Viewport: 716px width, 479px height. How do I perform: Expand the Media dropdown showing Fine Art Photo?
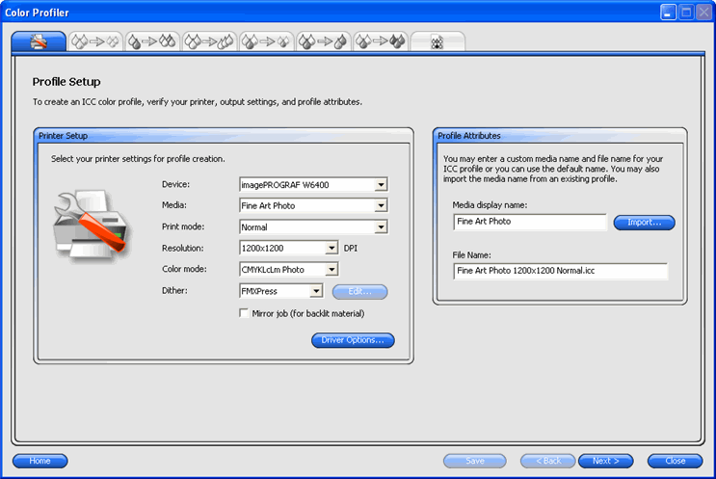click(x=381, y=205)
